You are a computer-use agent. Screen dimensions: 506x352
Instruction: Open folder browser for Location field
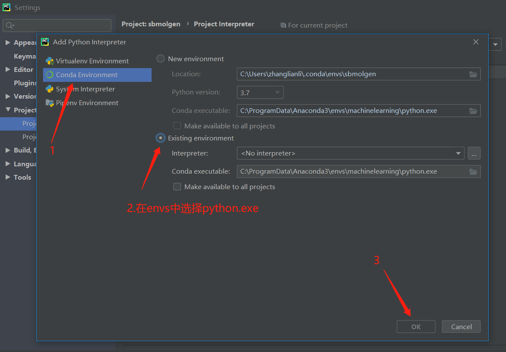[473, 74]
